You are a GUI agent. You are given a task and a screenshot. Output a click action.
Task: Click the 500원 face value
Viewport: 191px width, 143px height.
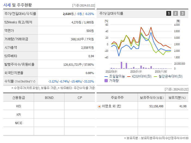(x=90, y=31)
